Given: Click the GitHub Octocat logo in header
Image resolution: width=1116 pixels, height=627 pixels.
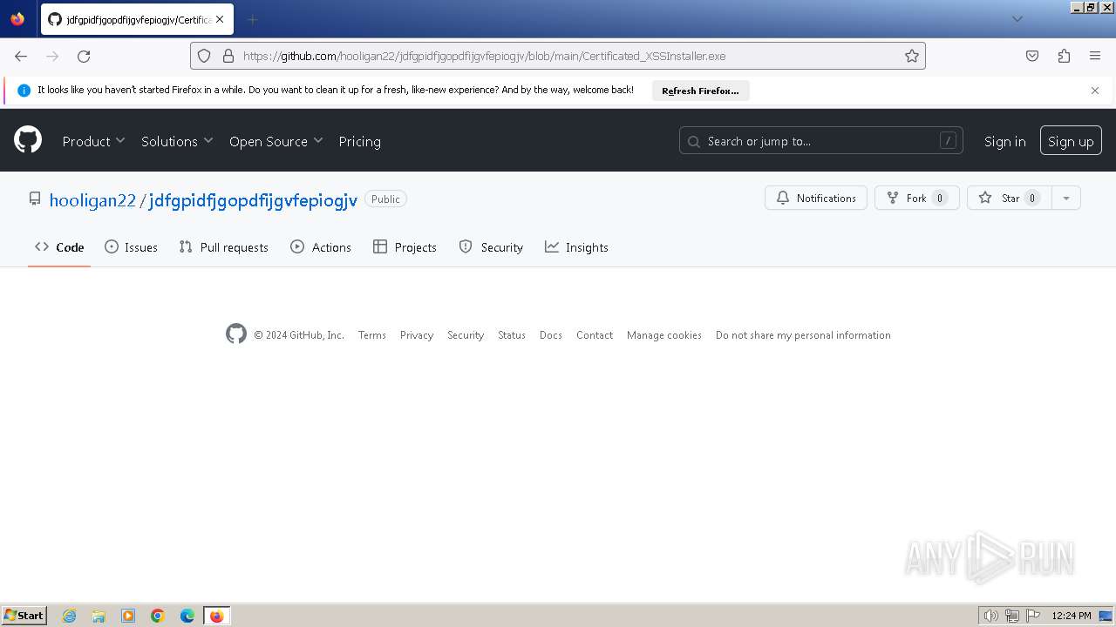Looking at the screenshot, I should (28, 140).
